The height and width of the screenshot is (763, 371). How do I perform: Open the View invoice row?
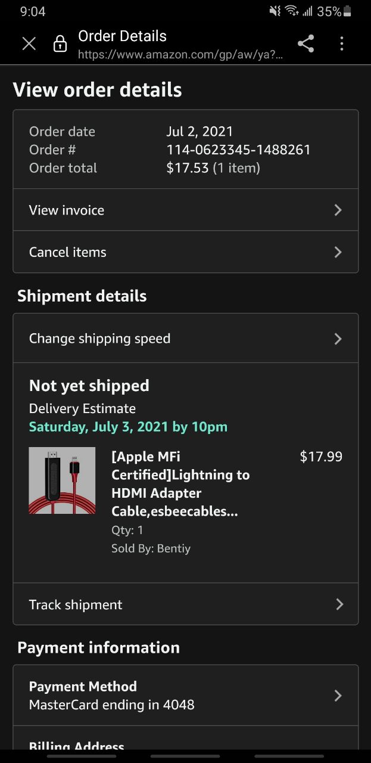(x=67, y=210)
